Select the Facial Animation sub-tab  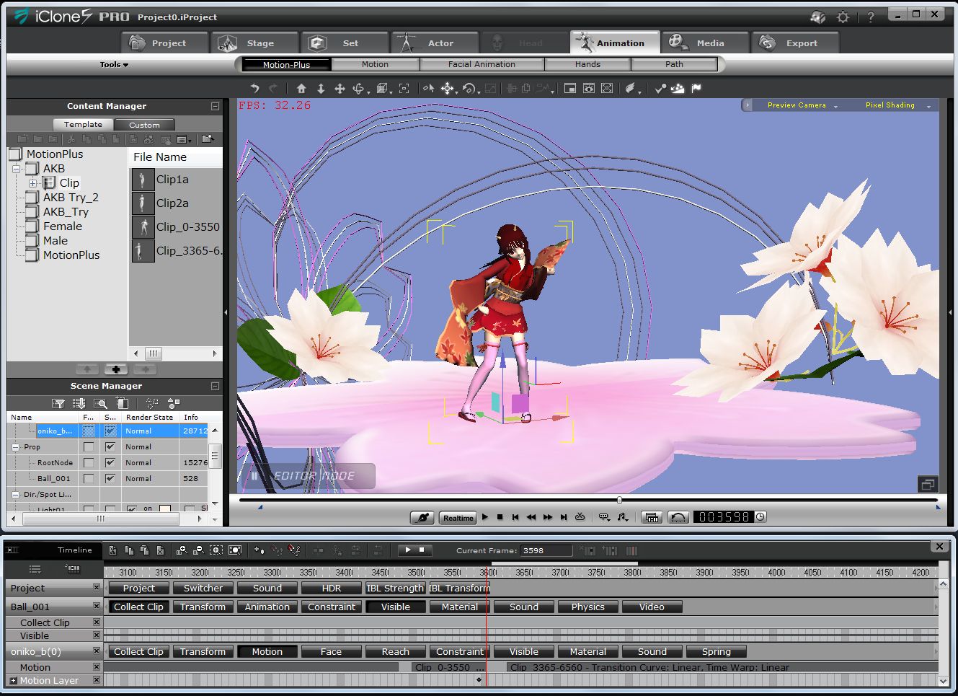coord(482,64)
